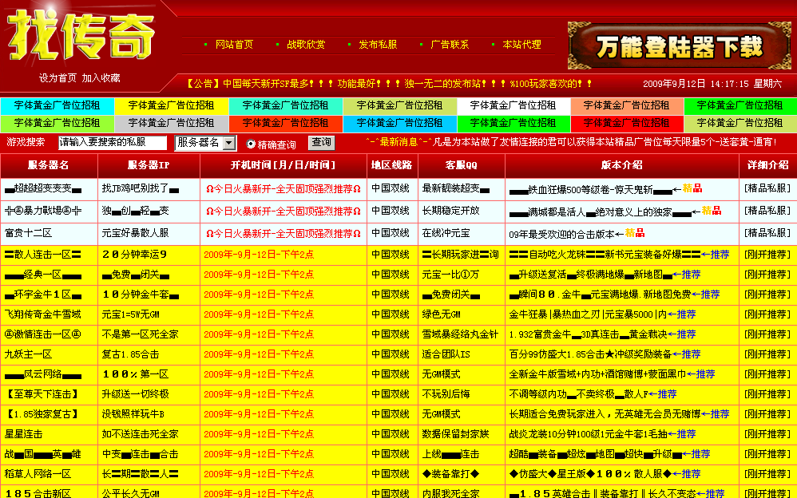Click the gold 精品 badge on 超超超变变变 row
The height and width of the screenshot is (498, 797).
pos(692,189)
